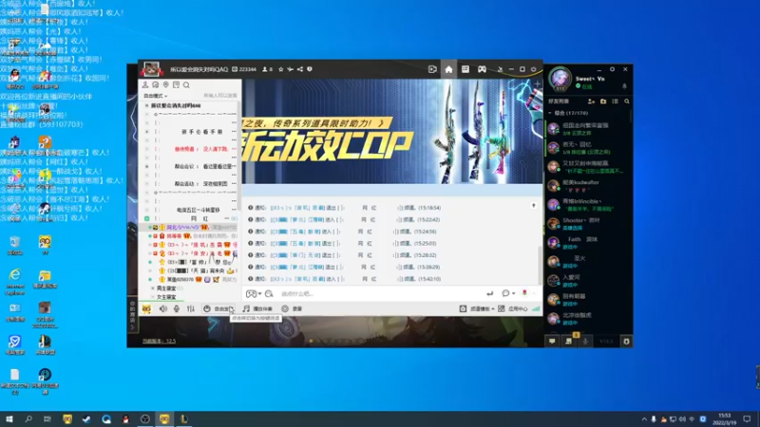Click the signal strength bars icon
The width and height of the screenshot is (760, 427).
point(536,309)
